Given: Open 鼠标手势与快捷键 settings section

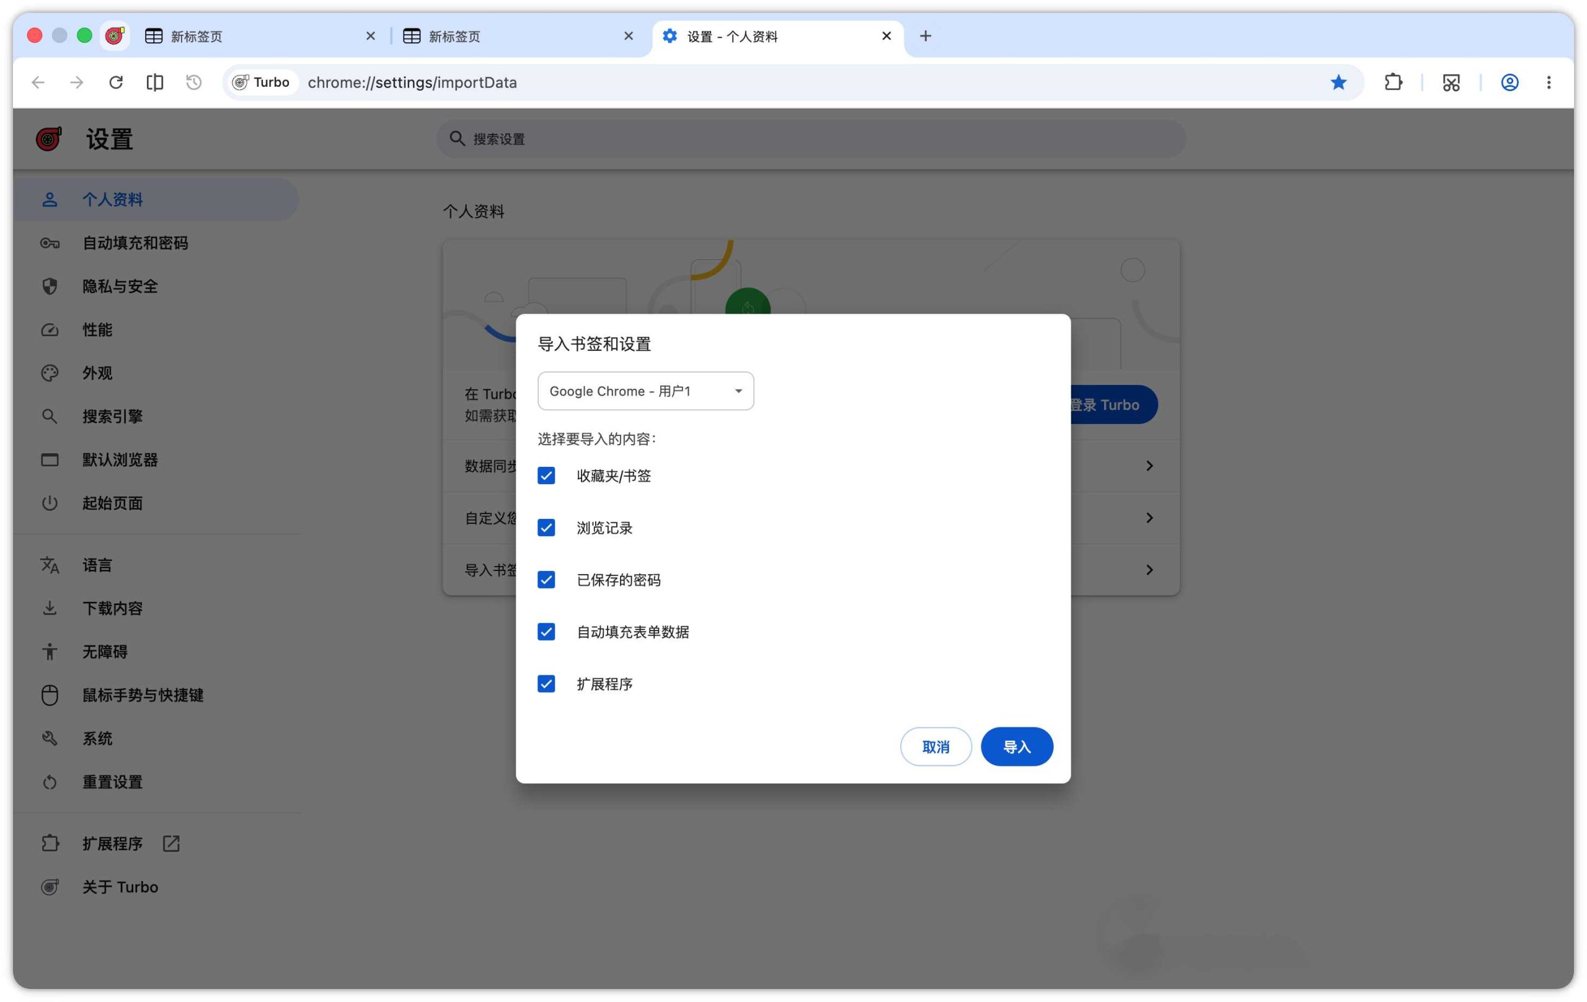Looking at the screenshot, I should (x=156, y=695).
